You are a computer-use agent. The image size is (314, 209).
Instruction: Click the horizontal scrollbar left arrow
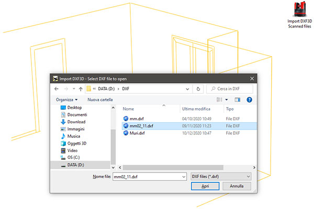(120, 167)
